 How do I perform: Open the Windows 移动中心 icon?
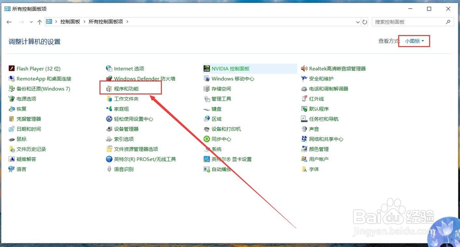(x=207, y=79)
